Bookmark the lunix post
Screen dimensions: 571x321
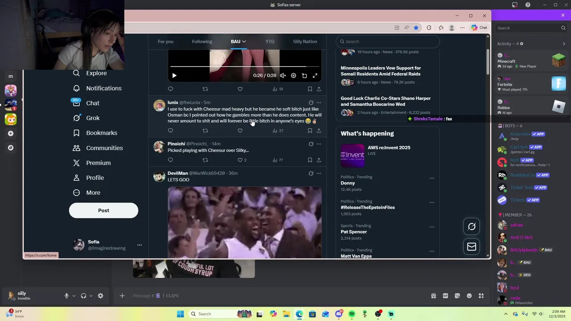point(310,131)
